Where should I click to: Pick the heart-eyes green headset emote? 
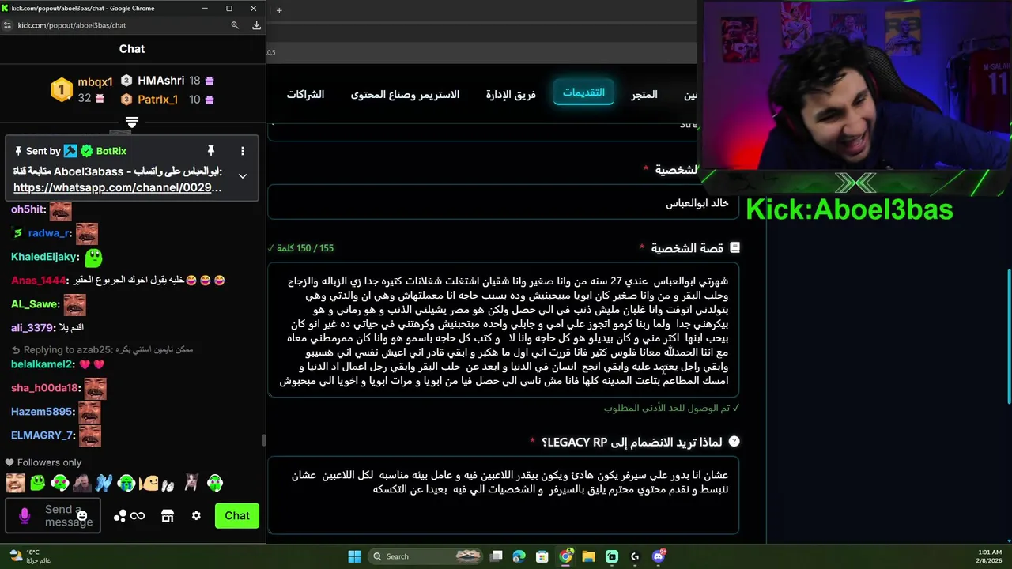click(60, 482)
